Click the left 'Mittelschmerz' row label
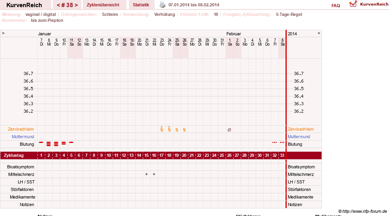This screenshot has width=389, height=216. tap(21, 174)
